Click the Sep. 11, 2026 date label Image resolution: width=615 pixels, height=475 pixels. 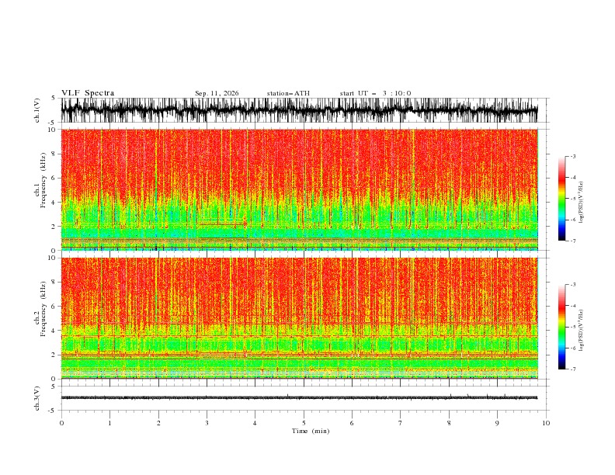(217, 93)
